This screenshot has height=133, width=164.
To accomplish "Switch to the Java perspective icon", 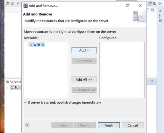I will click(155, 3).
